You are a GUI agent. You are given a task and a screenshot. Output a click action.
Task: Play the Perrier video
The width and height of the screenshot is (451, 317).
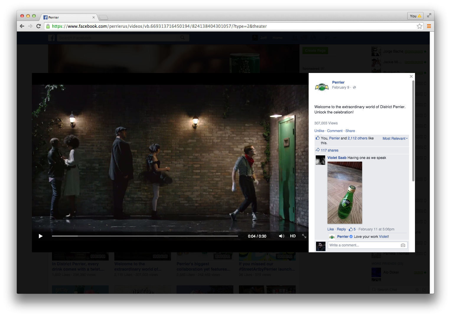click(41, 236)
